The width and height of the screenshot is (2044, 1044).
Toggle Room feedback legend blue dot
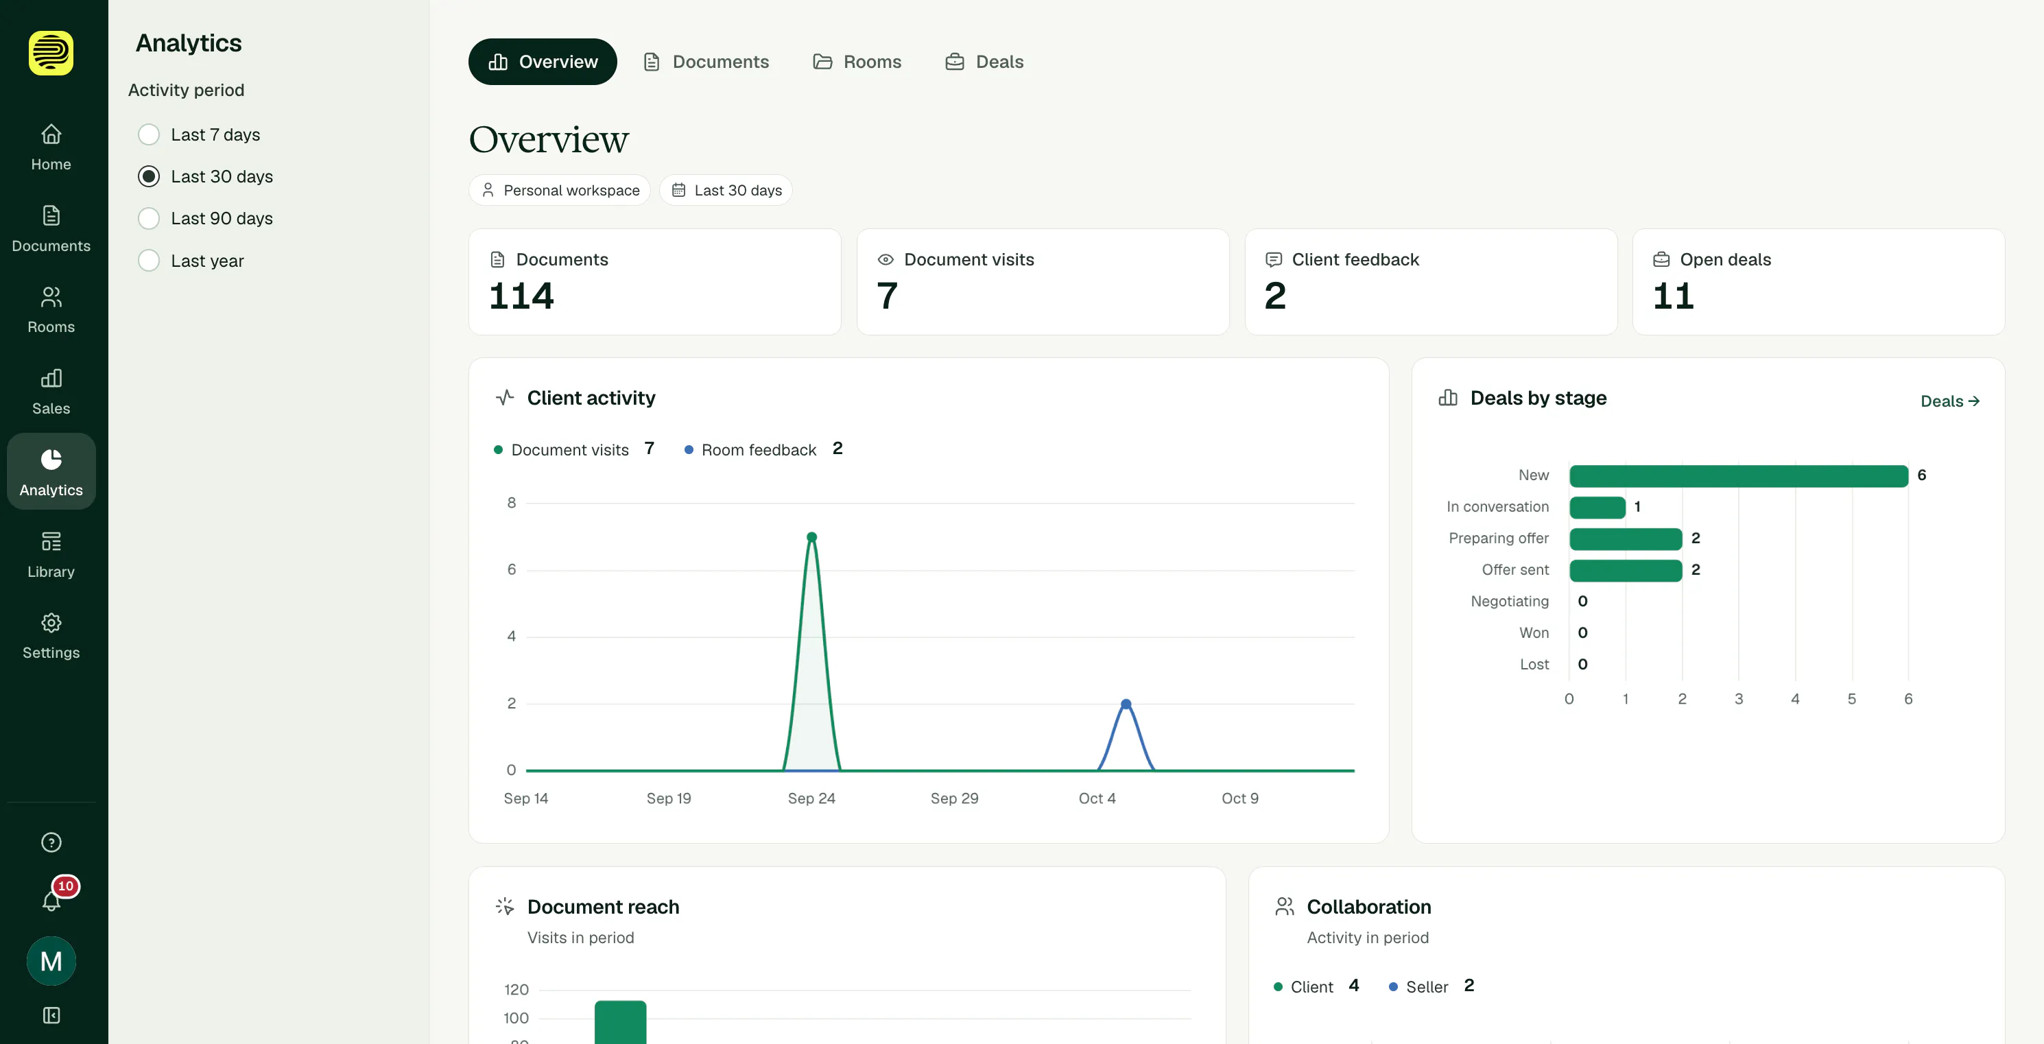coord(689,450)
